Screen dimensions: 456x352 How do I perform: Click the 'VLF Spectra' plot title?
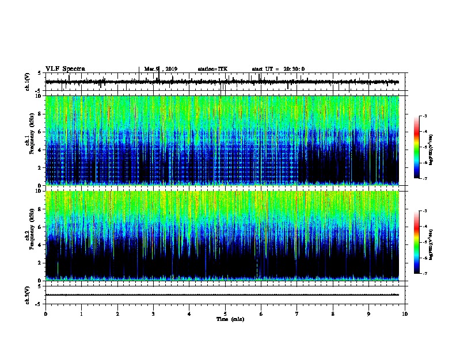click(65, 69)
